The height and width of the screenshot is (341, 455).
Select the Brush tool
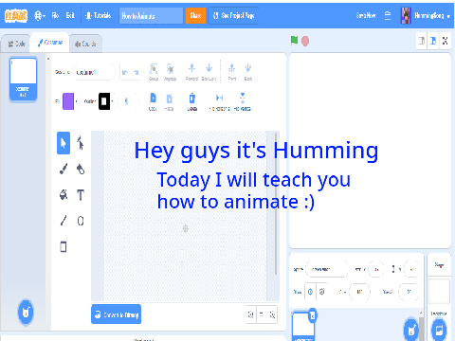(64, 169)
